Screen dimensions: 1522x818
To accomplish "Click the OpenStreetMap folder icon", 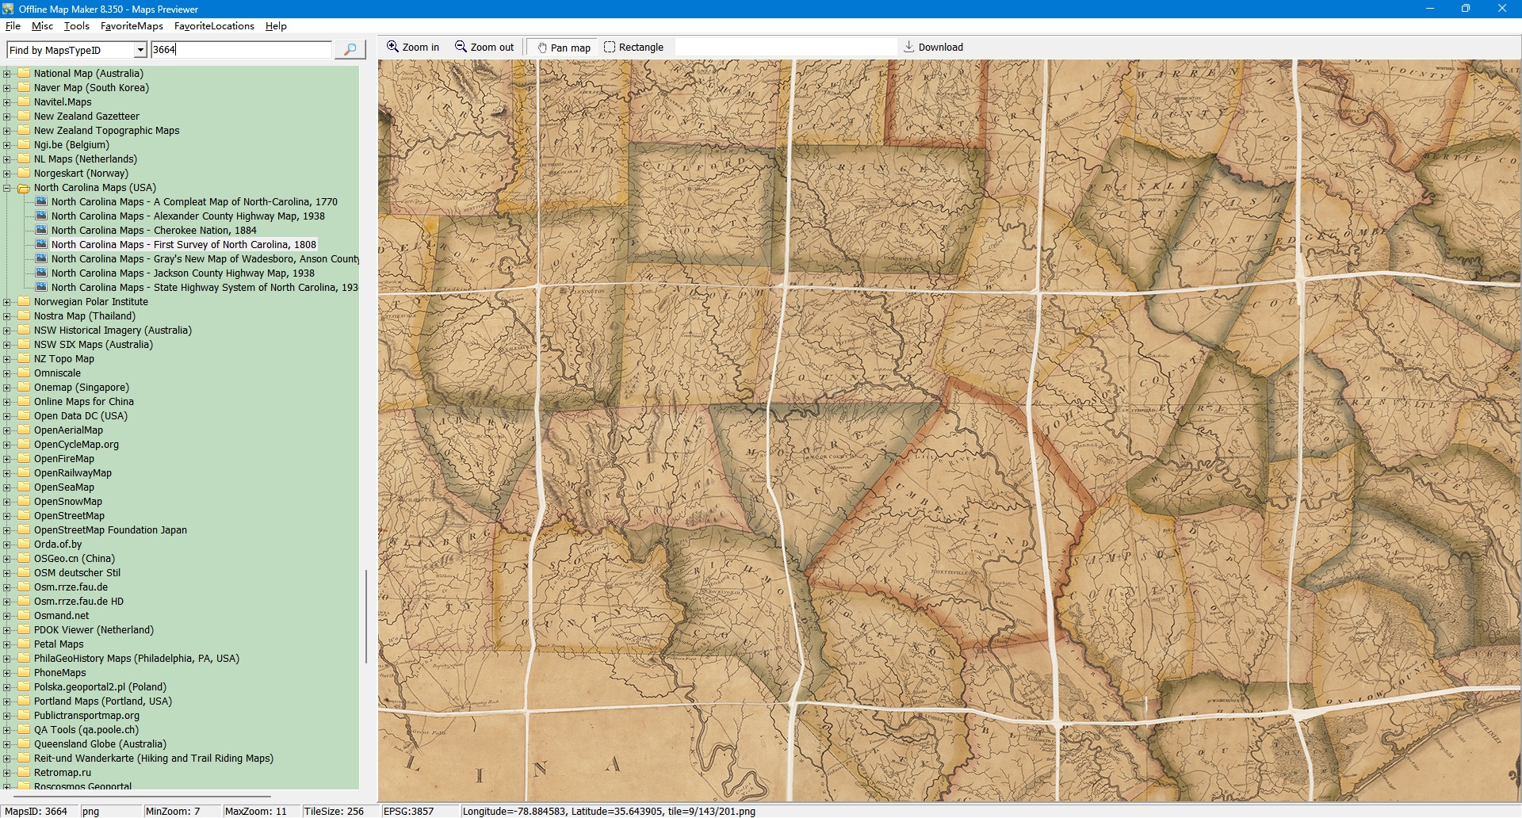I will (24, 516).
